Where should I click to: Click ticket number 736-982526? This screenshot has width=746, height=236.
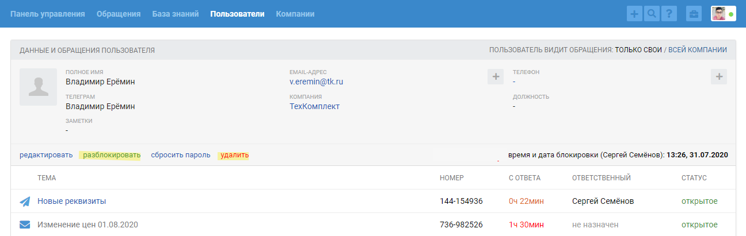(x=461, y=225)
